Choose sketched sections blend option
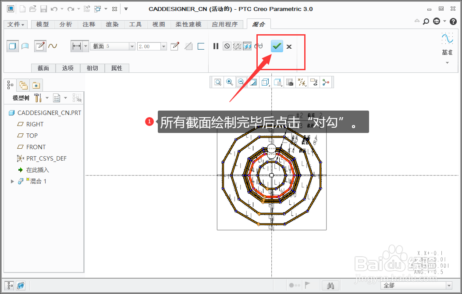The width and height of the screenshot is (462, 294). (x=40, y=46)
